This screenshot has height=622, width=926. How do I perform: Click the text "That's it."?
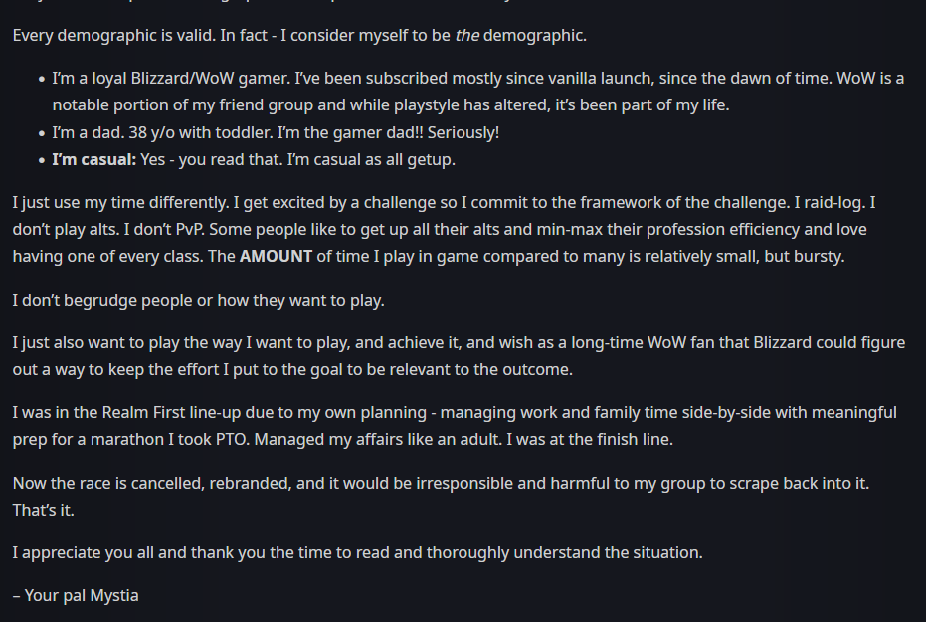pos(44,510)
